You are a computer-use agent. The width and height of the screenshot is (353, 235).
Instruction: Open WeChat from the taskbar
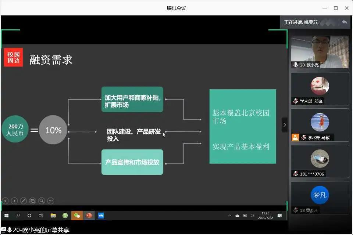pyautogui.click(x=77, y=216)
